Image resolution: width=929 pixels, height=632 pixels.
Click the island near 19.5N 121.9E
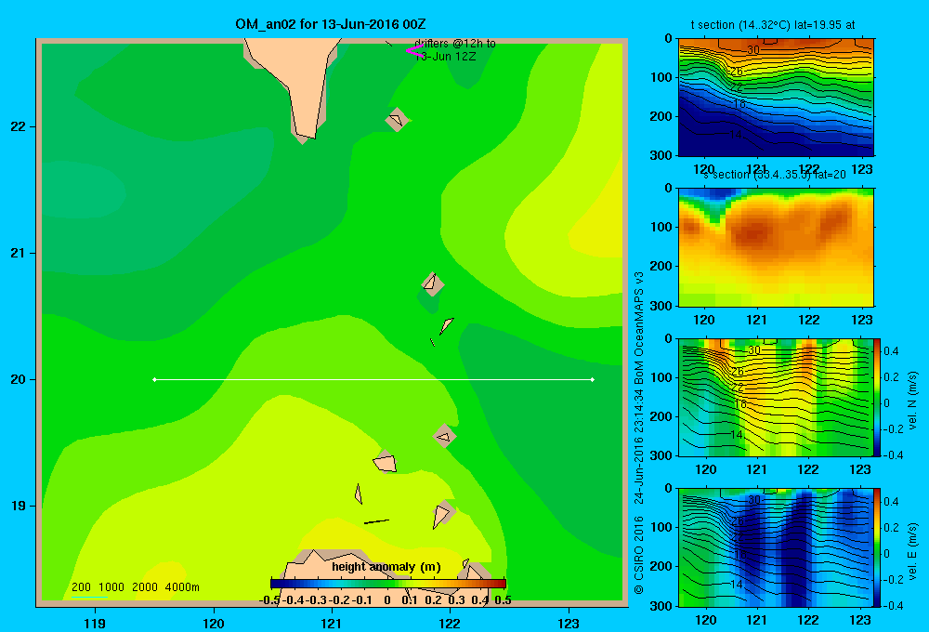[444, 436]
